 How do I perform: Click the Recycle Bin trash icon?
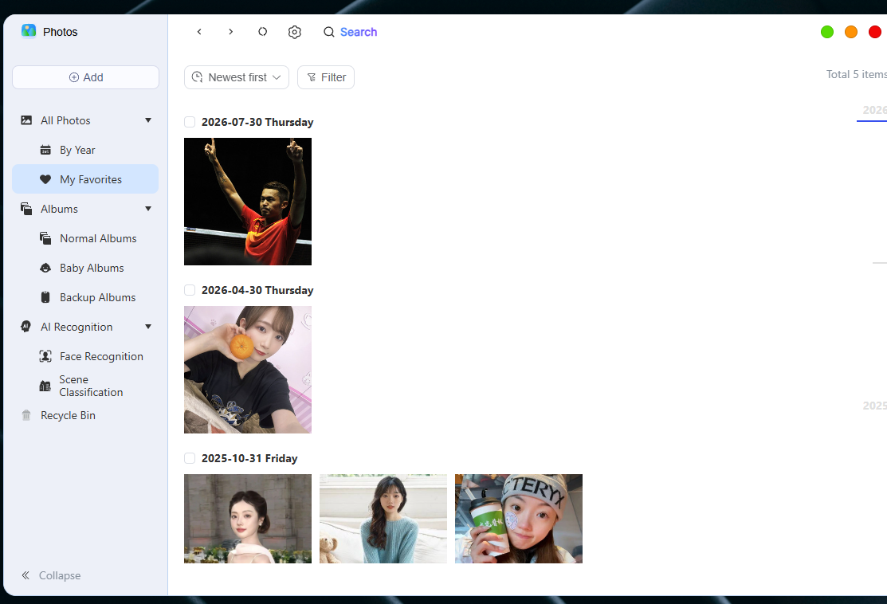26,415
